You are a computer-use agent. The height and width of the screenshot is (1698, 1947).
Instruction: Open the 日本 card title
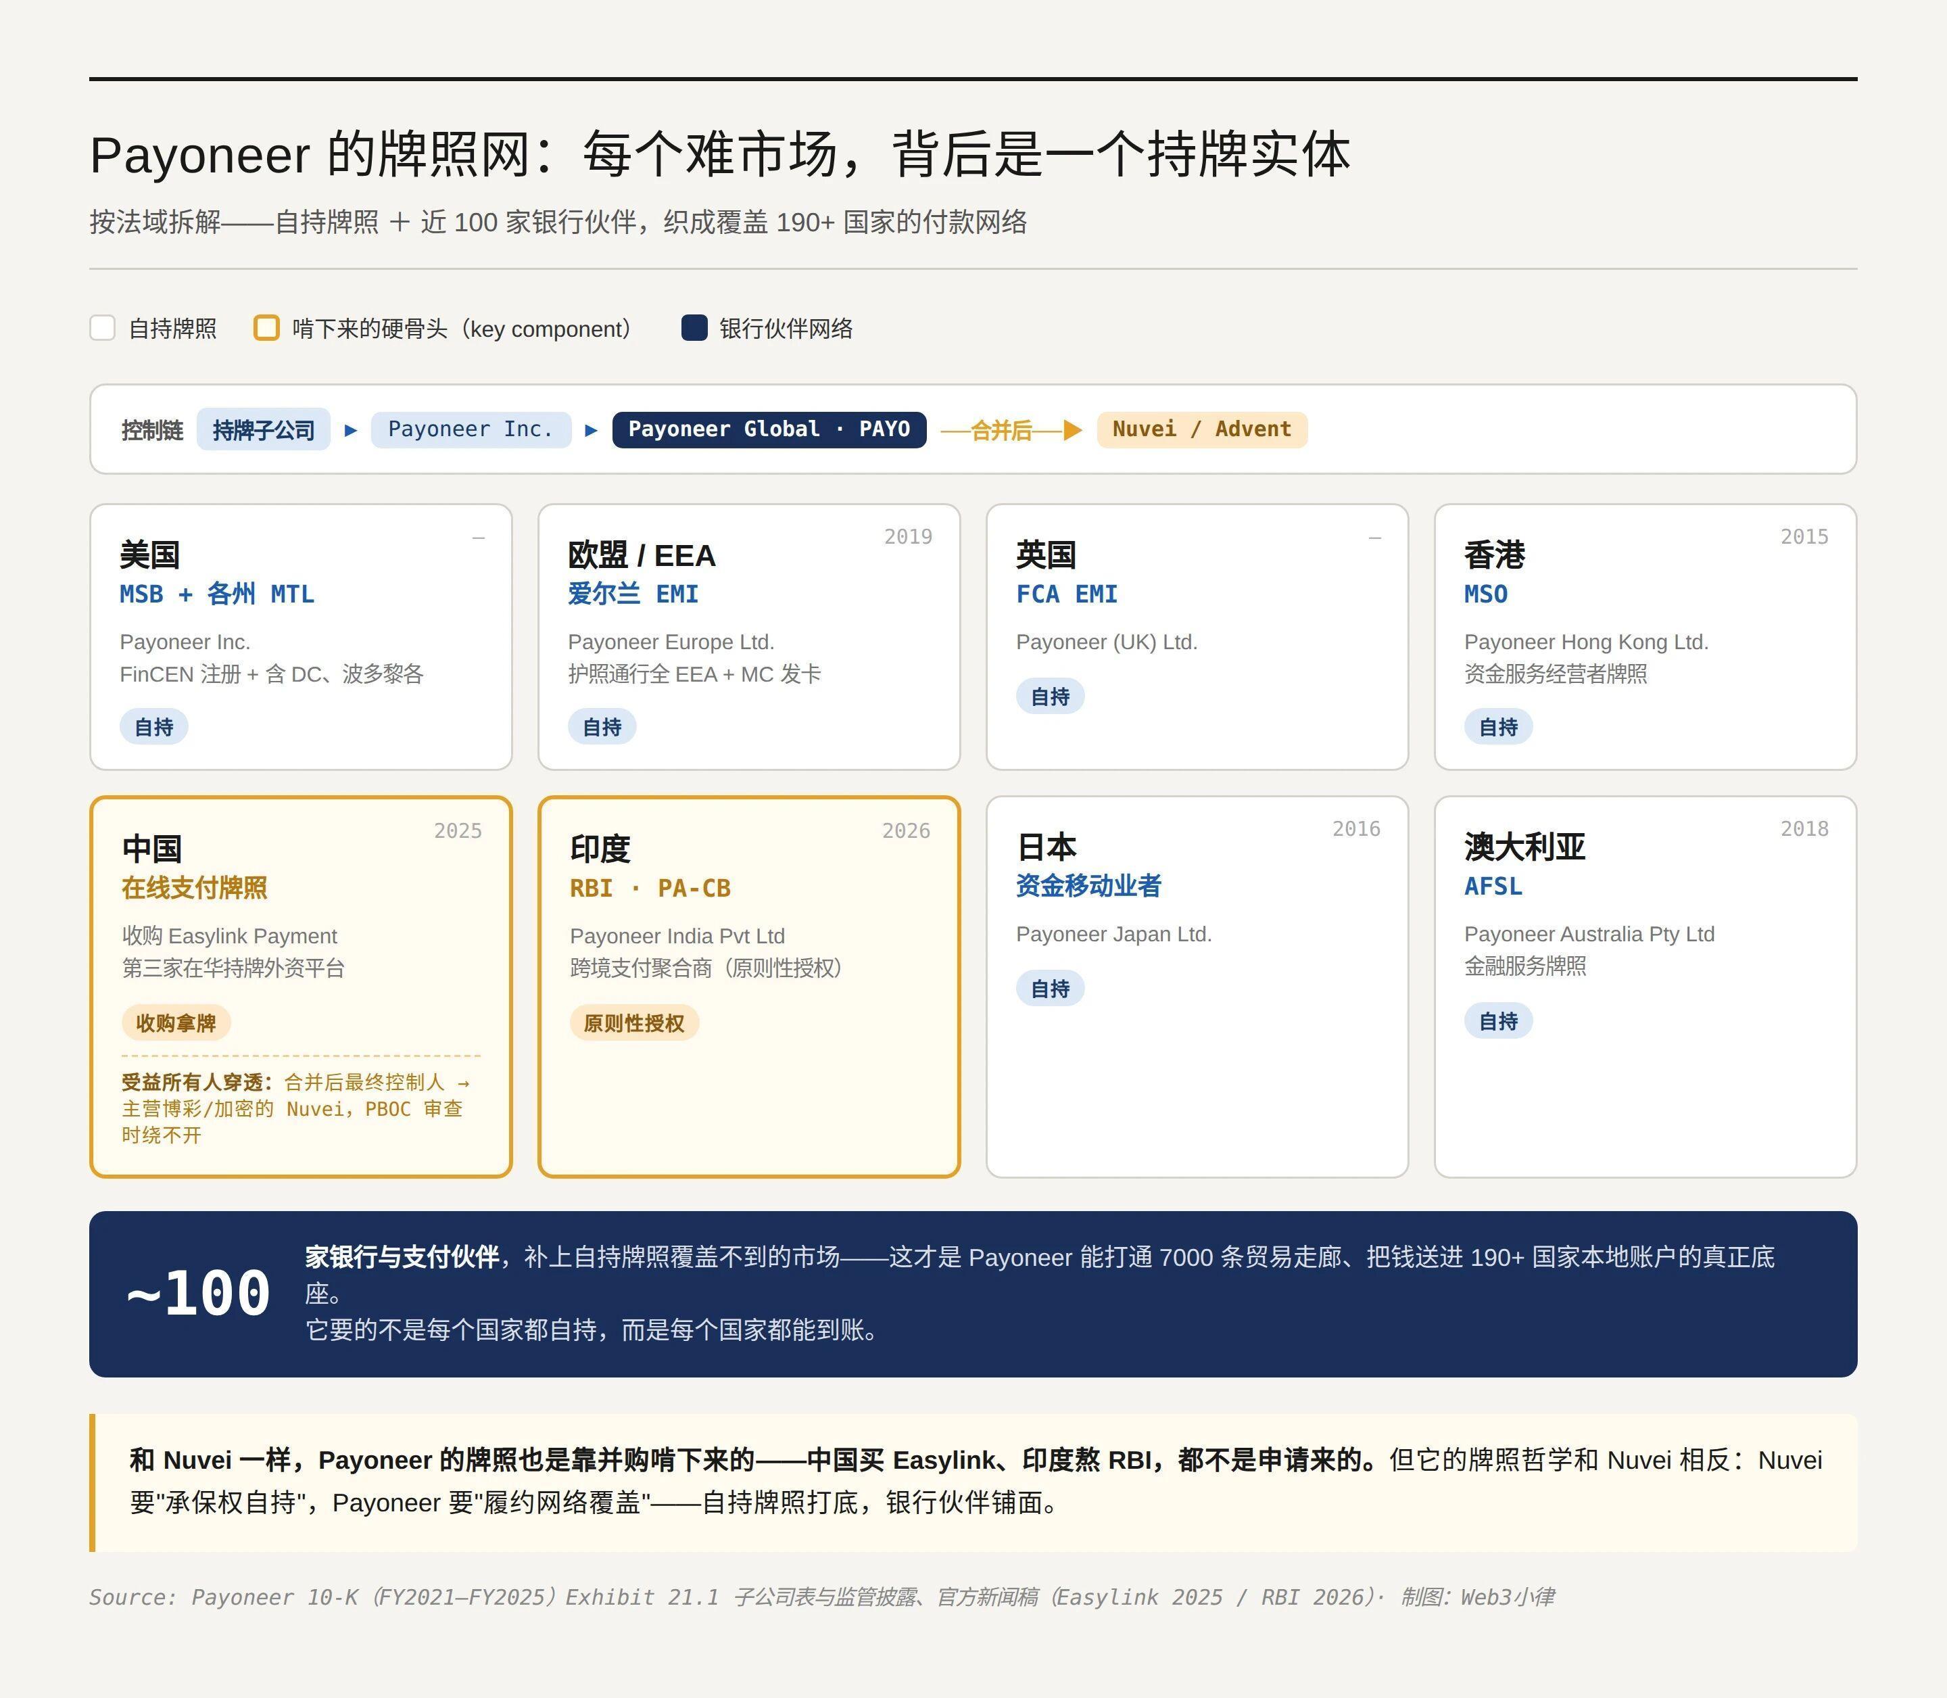tap(1046, 846)
